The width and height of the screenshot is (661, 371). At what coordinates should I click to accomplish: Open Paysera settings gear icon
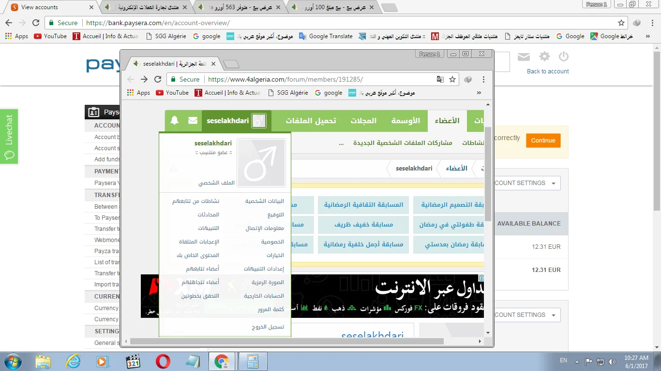click(x=544, y=57)
